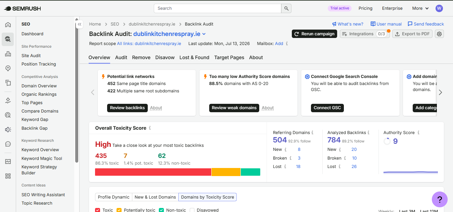Click Export to PDF button

pos(412,34)
